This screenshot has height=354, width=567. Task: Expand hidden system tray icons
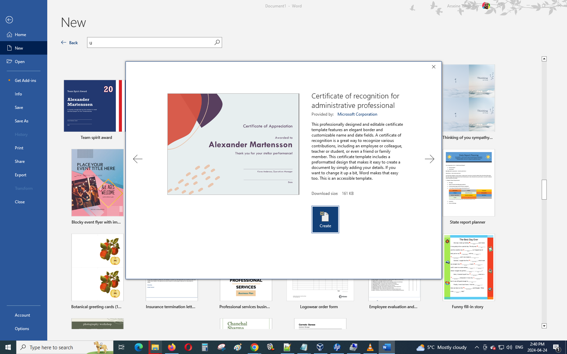tap(477, 347)
